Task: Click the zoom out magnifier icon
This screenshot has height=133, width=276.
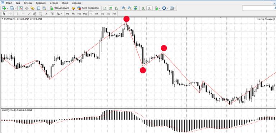Action: point(129,8)
